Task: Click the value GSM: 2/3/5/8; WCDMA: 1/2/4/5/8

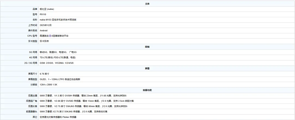Action: pyautogui.click(x=57, y=63)
